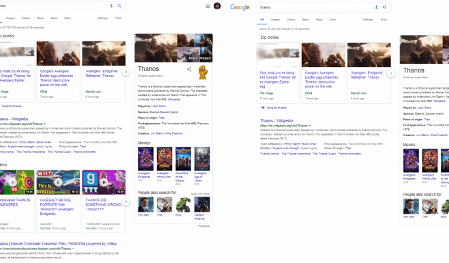Select Thor thumbnail in left panel
Screen dimensions: 449x263
coord(164,204)
